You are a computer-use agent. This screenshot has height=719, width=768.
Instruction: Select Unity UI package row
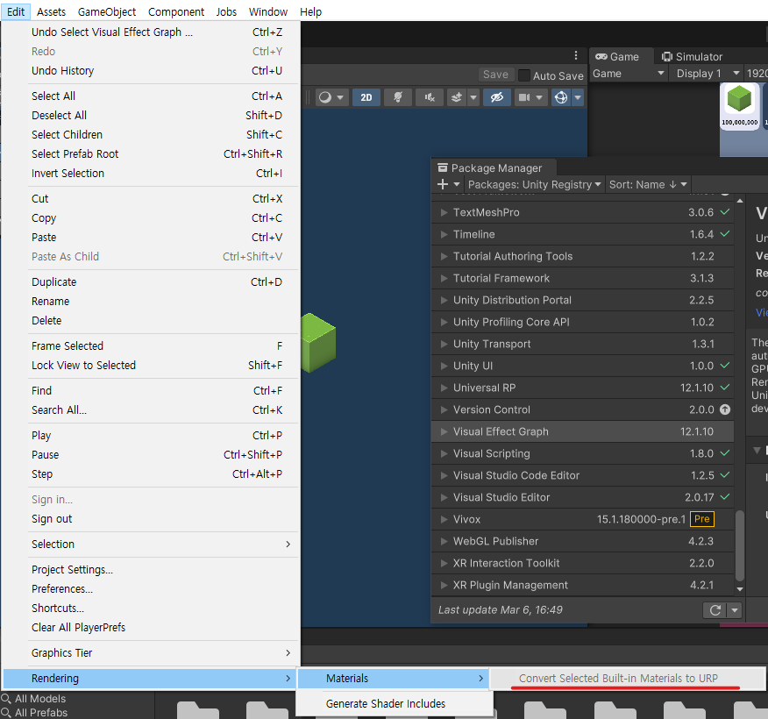582,366
